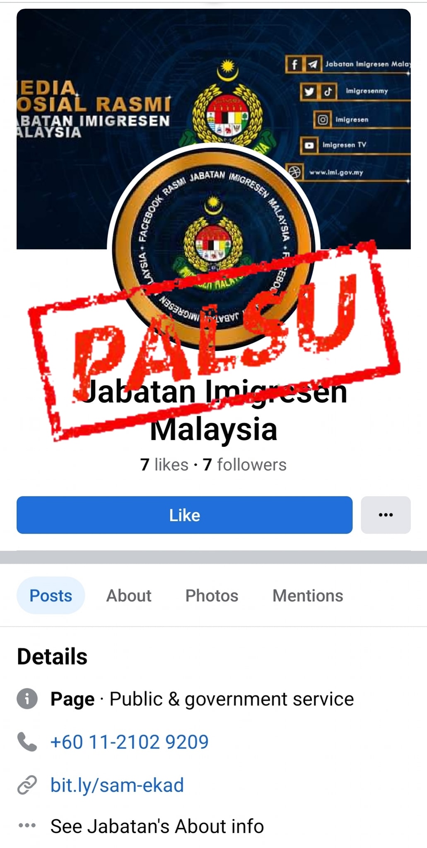The image size is (427, 848).
Task: Switch to the Posts tab
Action: coord(51,595)
